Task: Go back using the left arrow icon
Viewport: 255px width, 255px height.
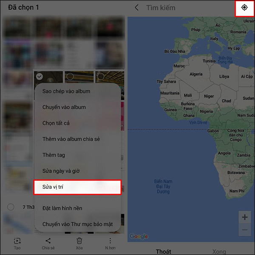Action: 137,8
